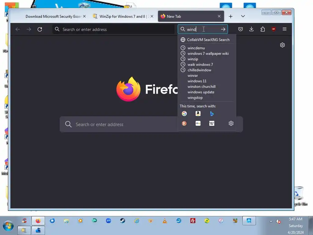Launch VLC media player from taskbar

point(165,221)
